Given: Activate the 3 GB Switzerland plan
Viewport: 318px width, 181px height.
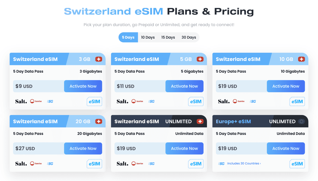Looking at the screenshot, I should (83, 86).
